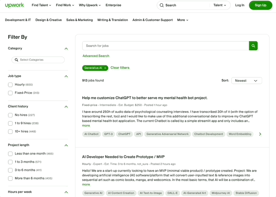Click into the Search for jobs field
Screen dimensions: 276x197
pos(166,46)
